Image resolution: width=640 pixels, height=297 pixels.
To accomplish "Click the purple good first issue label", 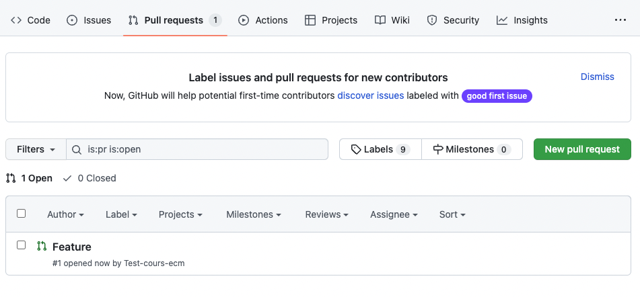I will pos(497,96).
